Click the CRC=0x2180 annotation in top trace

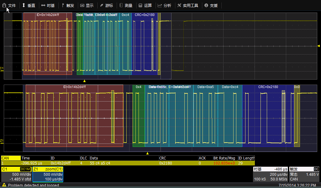coord(145,15)
